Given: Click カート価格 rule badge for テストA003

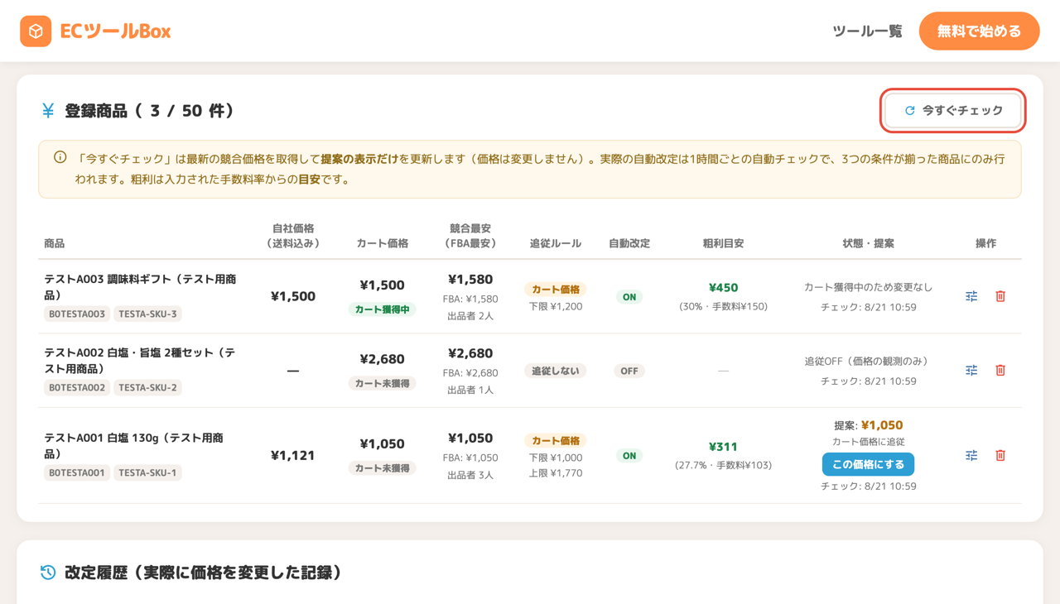Looking at the screenshot, I should (556, 290).
